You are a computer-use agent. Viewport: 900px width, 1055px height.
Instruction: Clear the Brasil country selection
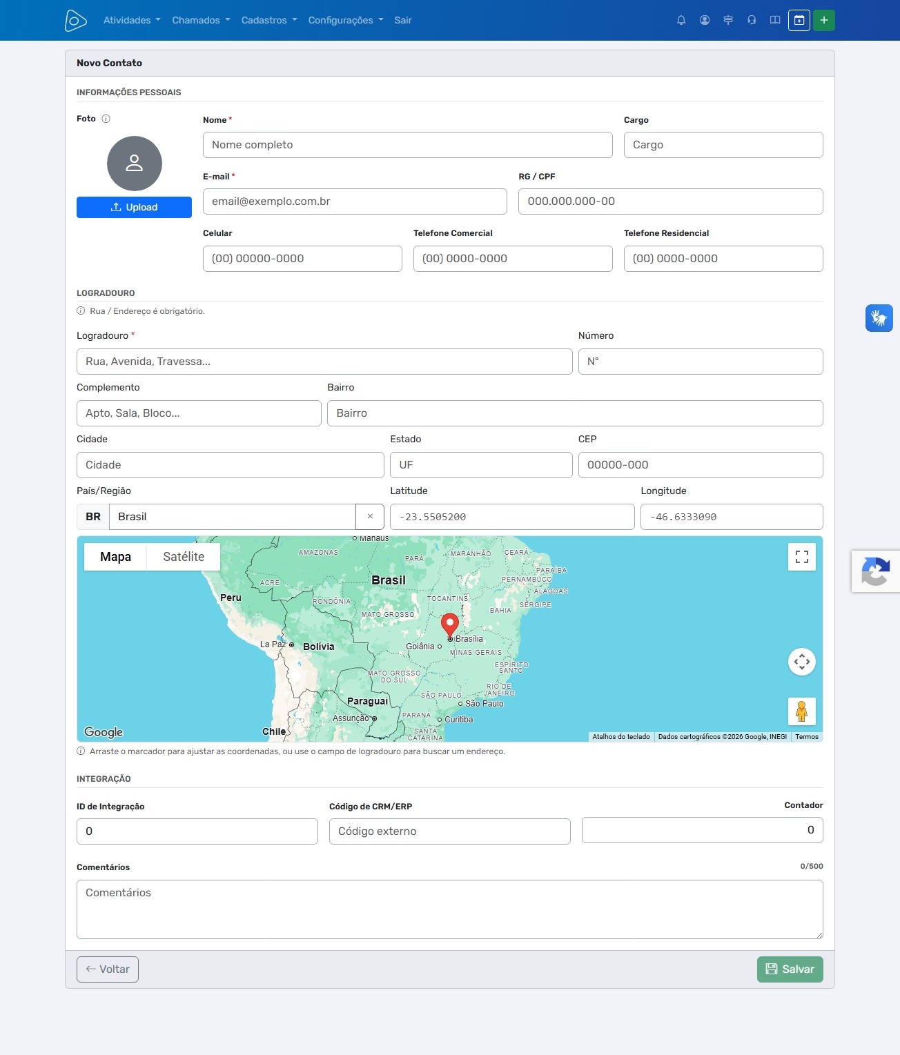370,517
